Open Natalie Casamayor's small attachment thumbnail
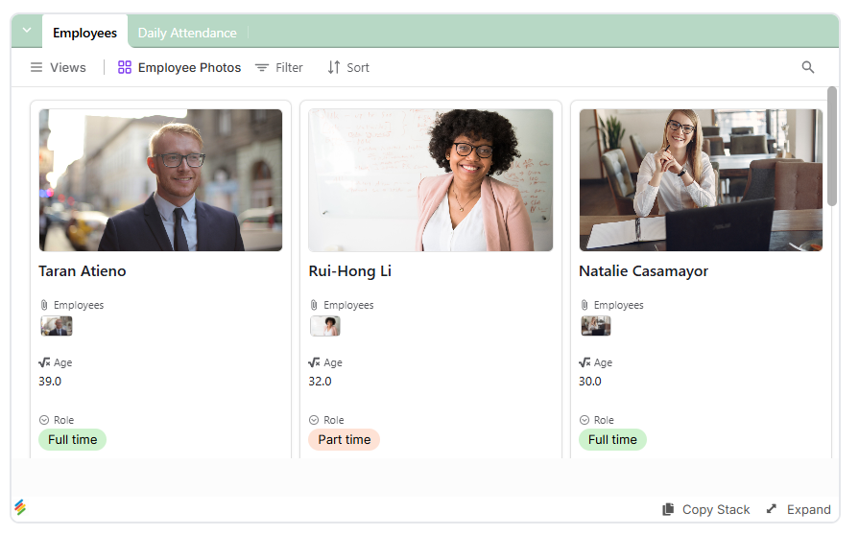Image resolution: width=859 pixels, height=535 pixels. point(596,326)
